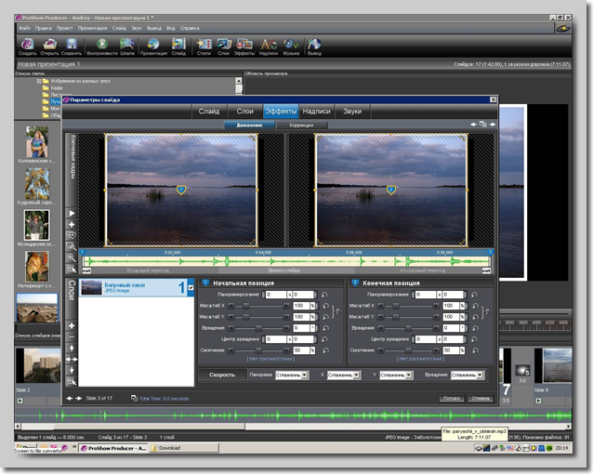Select the Движение sub-tab
Viewport: 593px width, 474px height.
pos(249,125)
